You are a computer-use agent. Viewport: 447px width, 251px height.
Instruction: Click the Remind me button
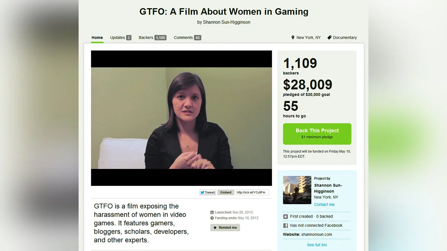click(x=225, y=228)
